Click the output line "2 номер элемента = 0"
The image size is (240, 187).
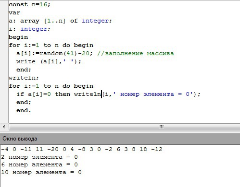[x=39, y=157]
